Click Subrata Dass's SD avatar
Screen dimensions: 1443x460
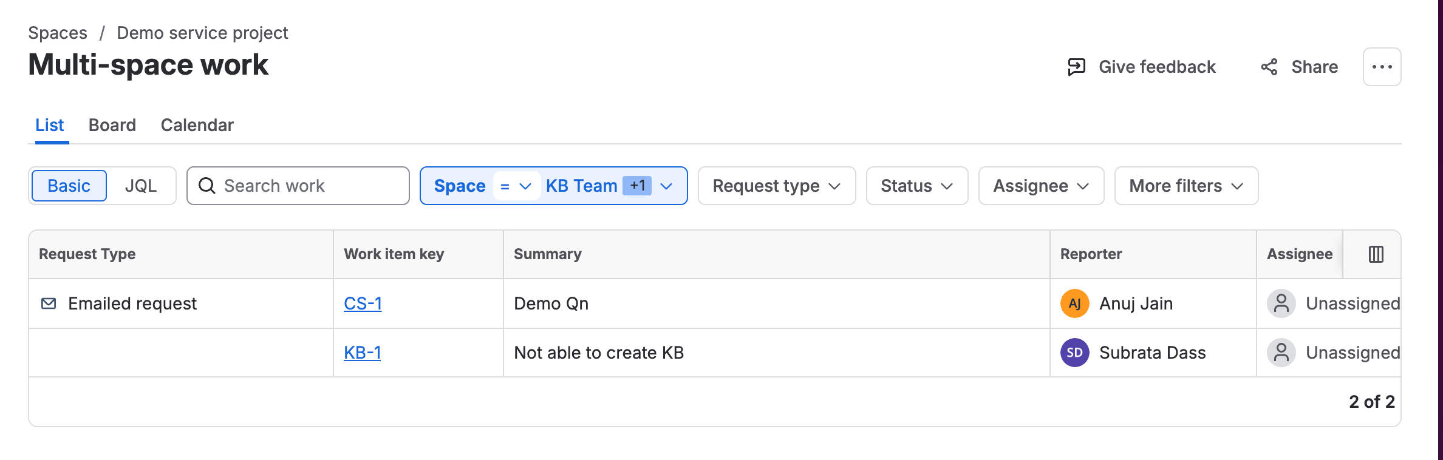(1074, 353)
